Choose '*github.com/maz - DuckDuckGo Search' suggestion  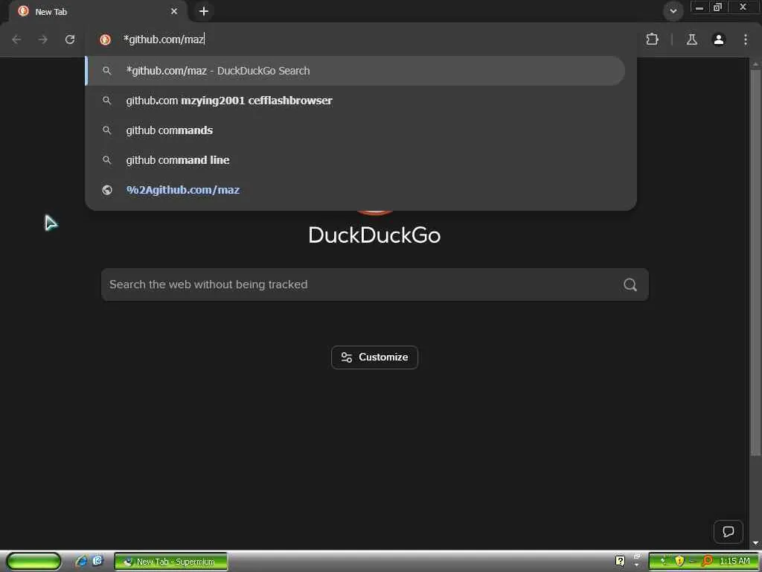355,71
